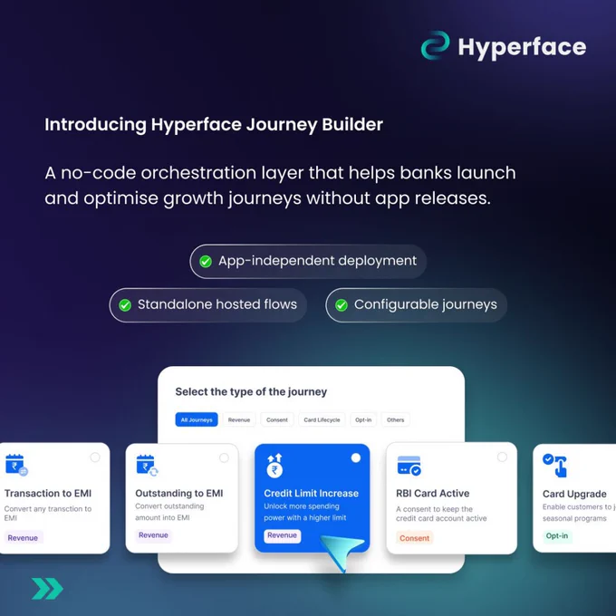Select the Outstanding to EMI radio button

(224, 457)
